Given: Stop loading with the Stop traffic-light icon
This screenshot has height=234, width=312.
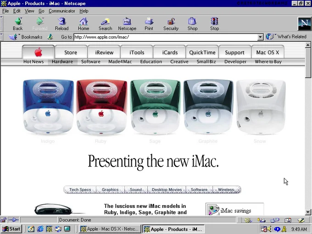Looking at the screenshot, I should (215, 24).
